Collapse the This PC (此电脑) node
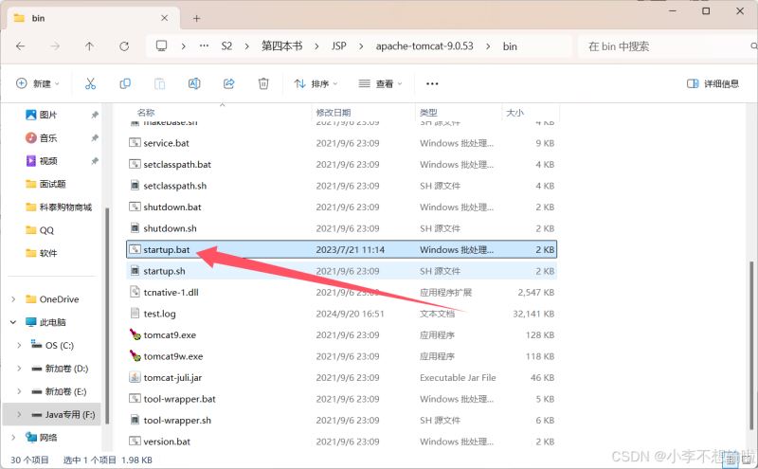 click(x=13, y=322)
